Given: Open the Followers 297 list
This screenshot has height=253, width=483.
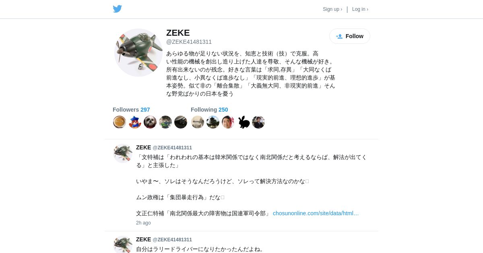Looking at the screenshot, I should (x=131, y=110).
